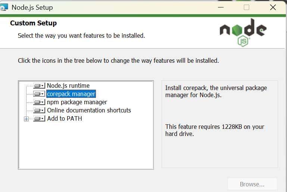
Task: Close the Node.js Setup window
Action: coord(273,7)
